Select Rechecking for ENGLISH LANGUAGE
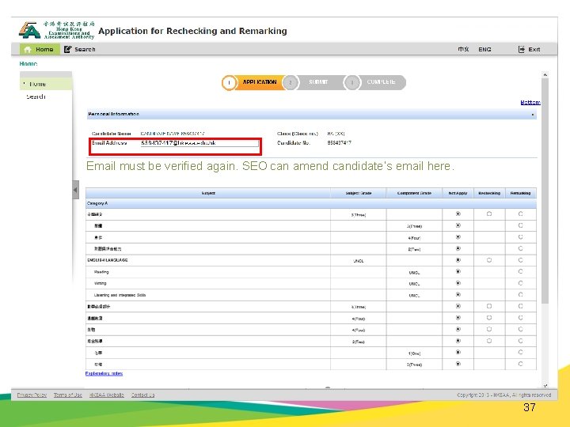The width and height of the screenshot is (570, 427). [489, 260]
